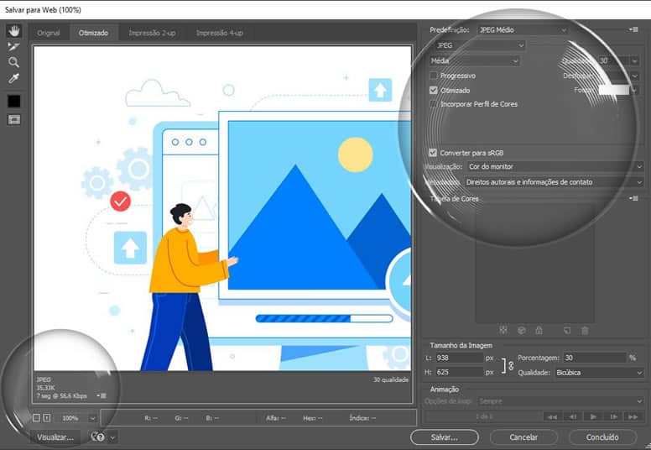Open the Qualidade Bicúbica dropdown

pyautogui.click(x=599, y=372)
